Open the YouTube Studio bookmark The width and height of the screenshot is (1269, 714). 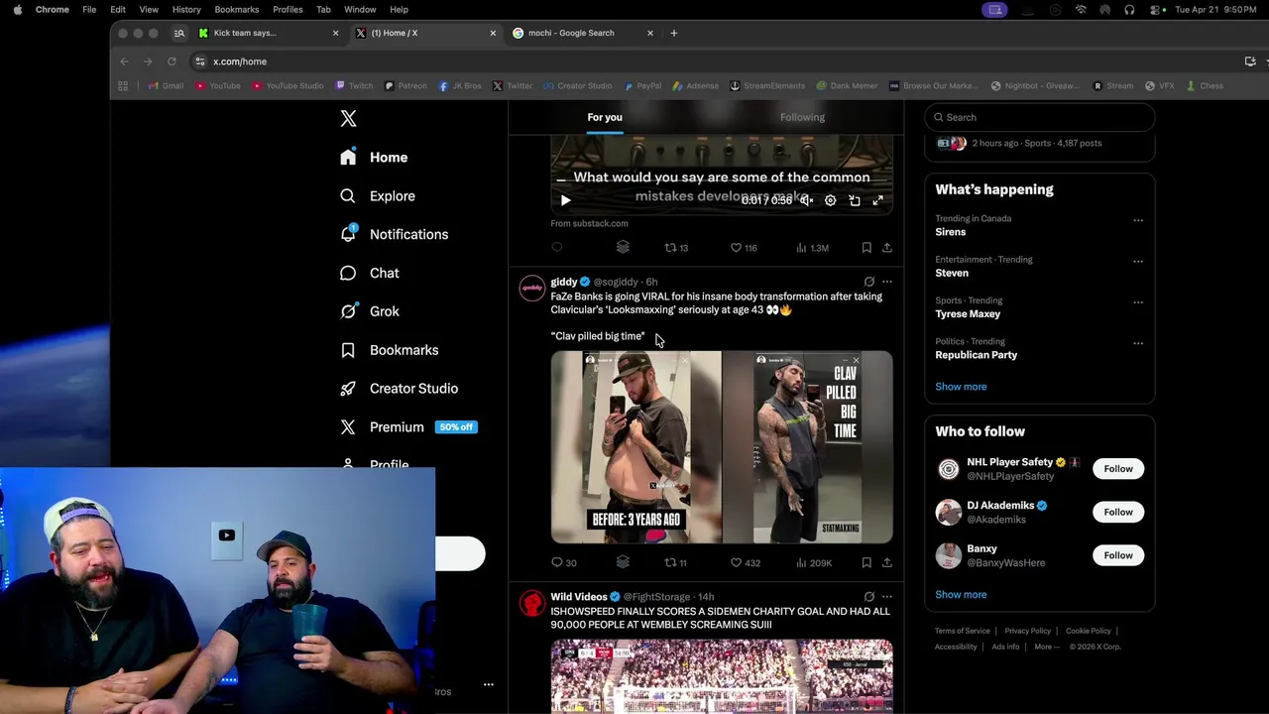coord(288,86)
